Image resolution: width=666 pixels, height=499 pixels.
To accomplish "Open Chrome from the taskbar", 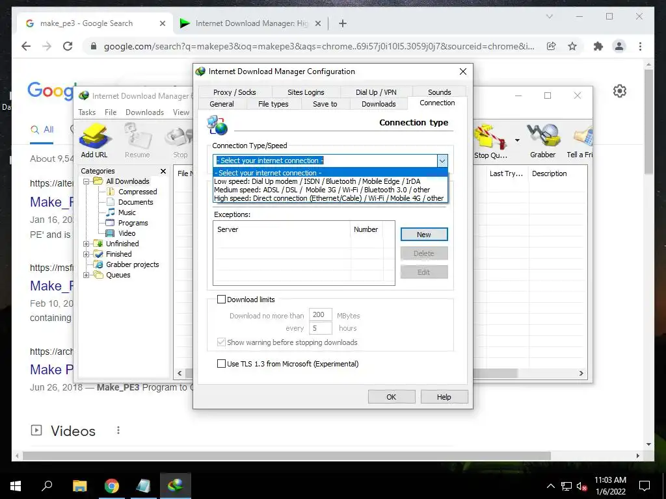I will click(x=111, y=486).
